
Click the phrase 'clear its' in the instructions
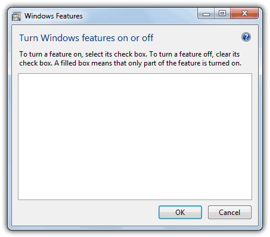click(x=228, y=54)
